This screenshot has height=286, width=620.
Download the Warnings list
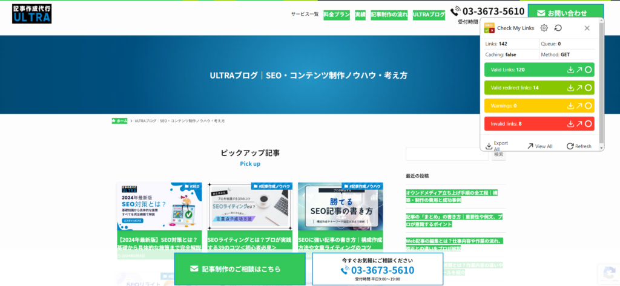click(570, 106)
